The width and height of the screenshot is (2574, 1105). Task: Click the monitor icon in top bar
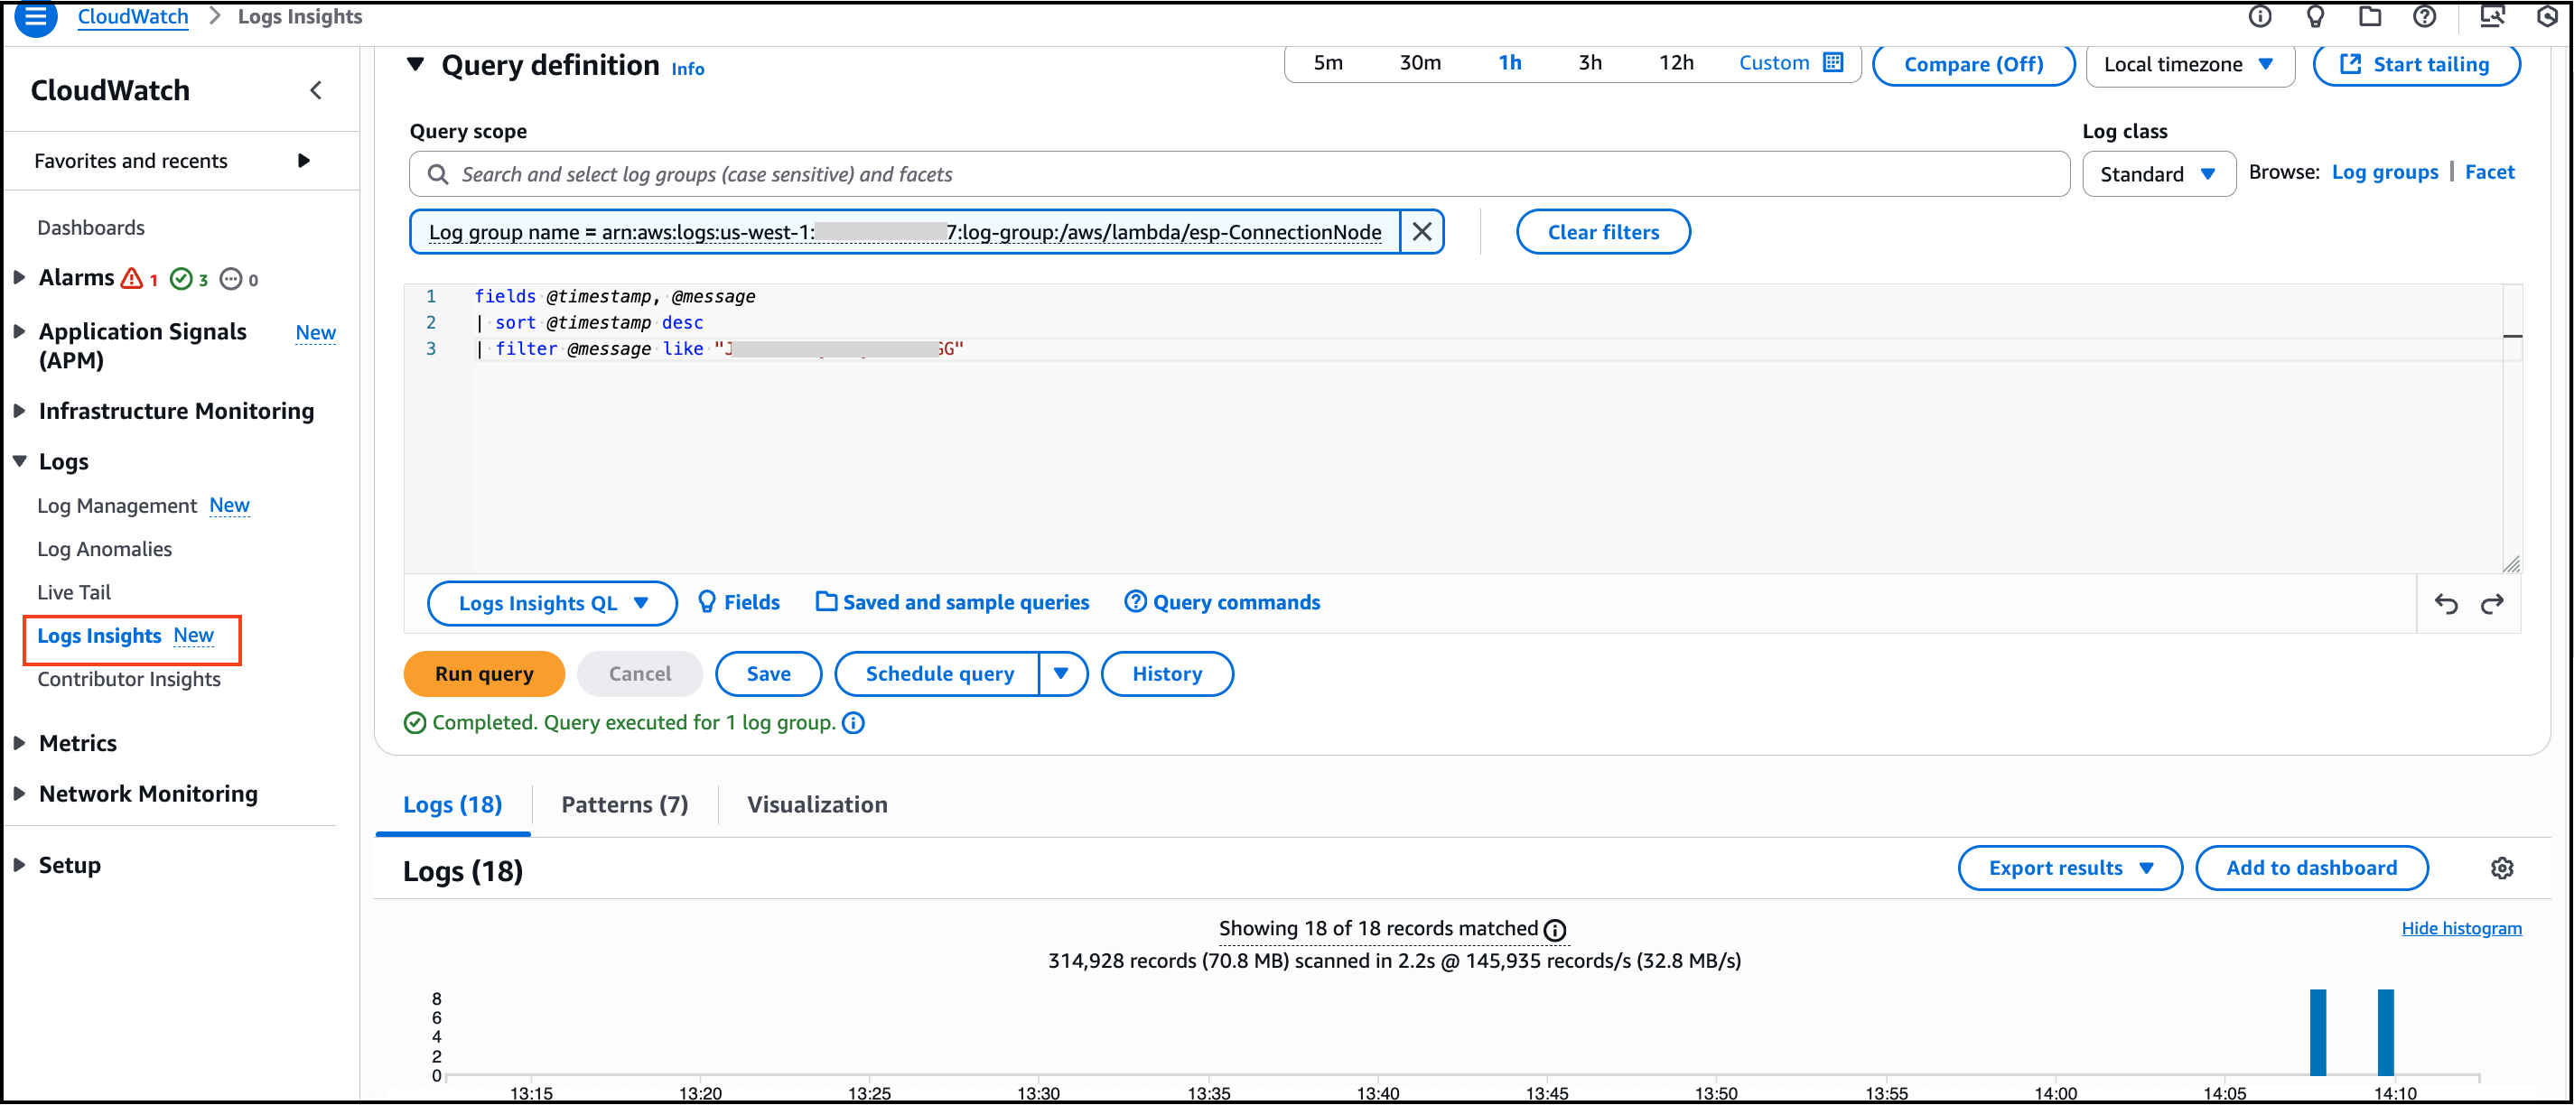(2492, 16)
